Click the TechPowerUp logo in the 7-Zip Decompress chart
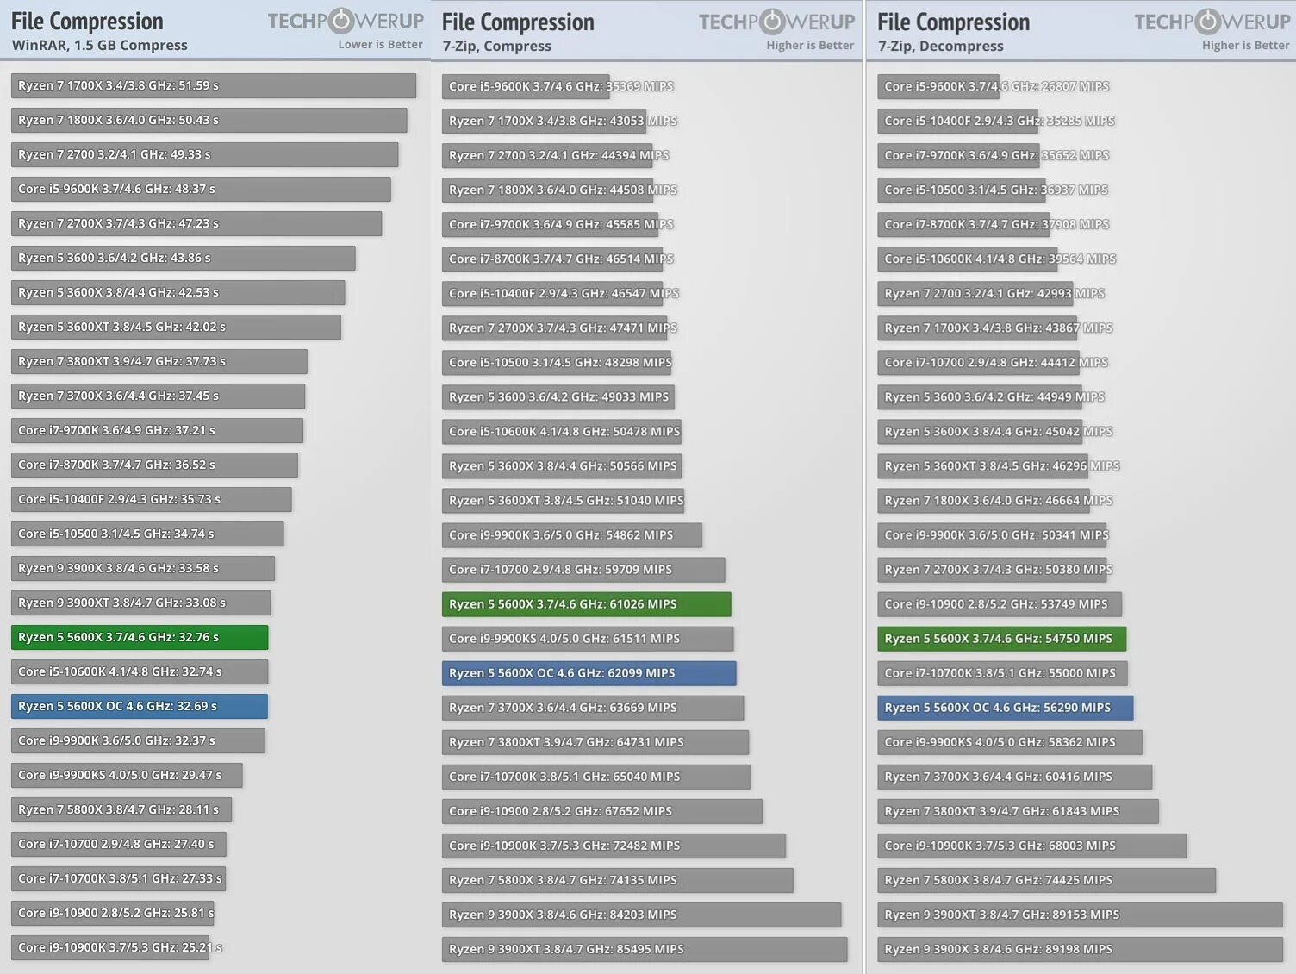 click(x=1212, y=22)
